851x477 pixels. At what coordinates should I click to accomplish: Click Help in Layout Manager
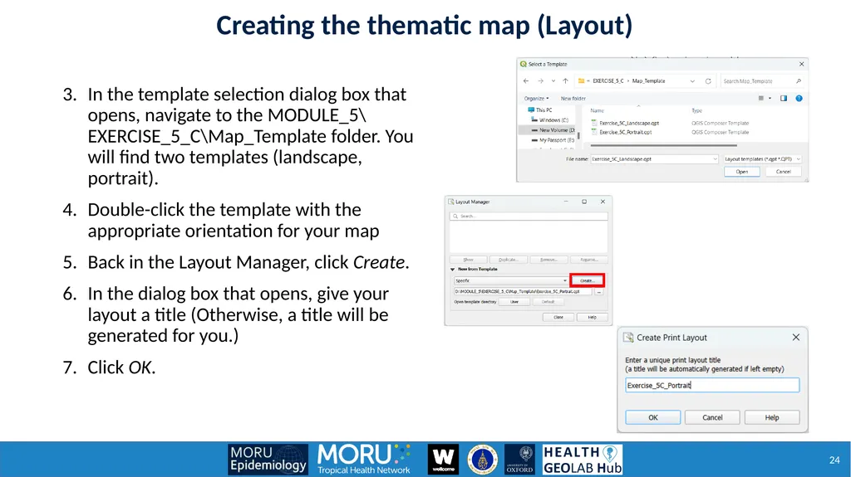coord(592,317)
